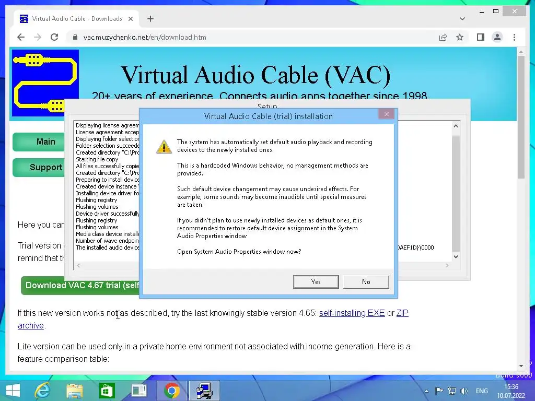Viewport: 535px width, 401px height.
Task: Click the padlock site info icon
Action: [75, 37]
